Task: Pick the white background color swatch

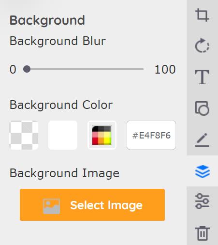Action: click(x=63, y=135)
